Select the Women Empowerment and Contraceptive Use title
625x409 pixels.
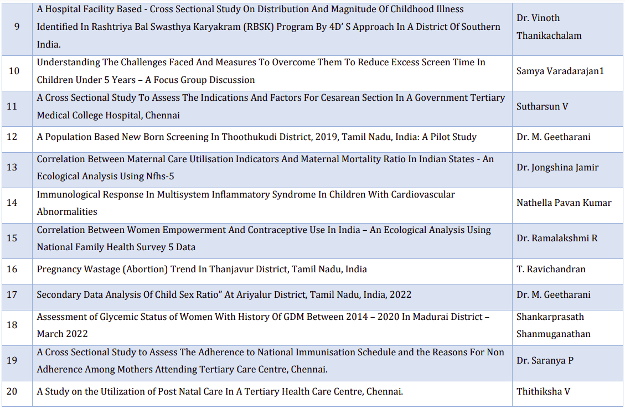coord(264,238)
